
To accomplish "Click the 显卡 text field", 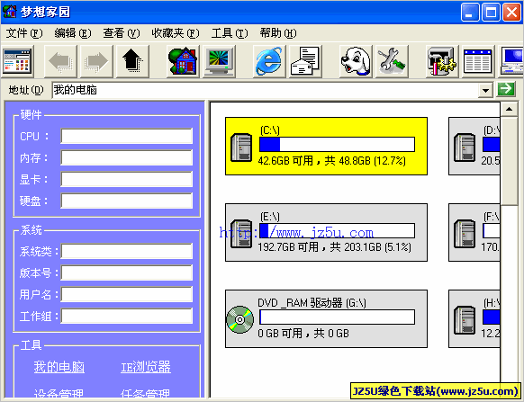I will [127, 179].
